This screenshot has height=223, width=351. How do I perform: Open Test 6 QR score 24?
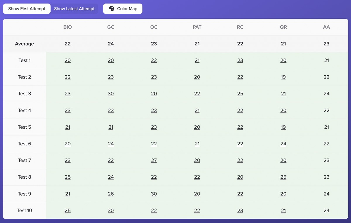click(283, 144)
